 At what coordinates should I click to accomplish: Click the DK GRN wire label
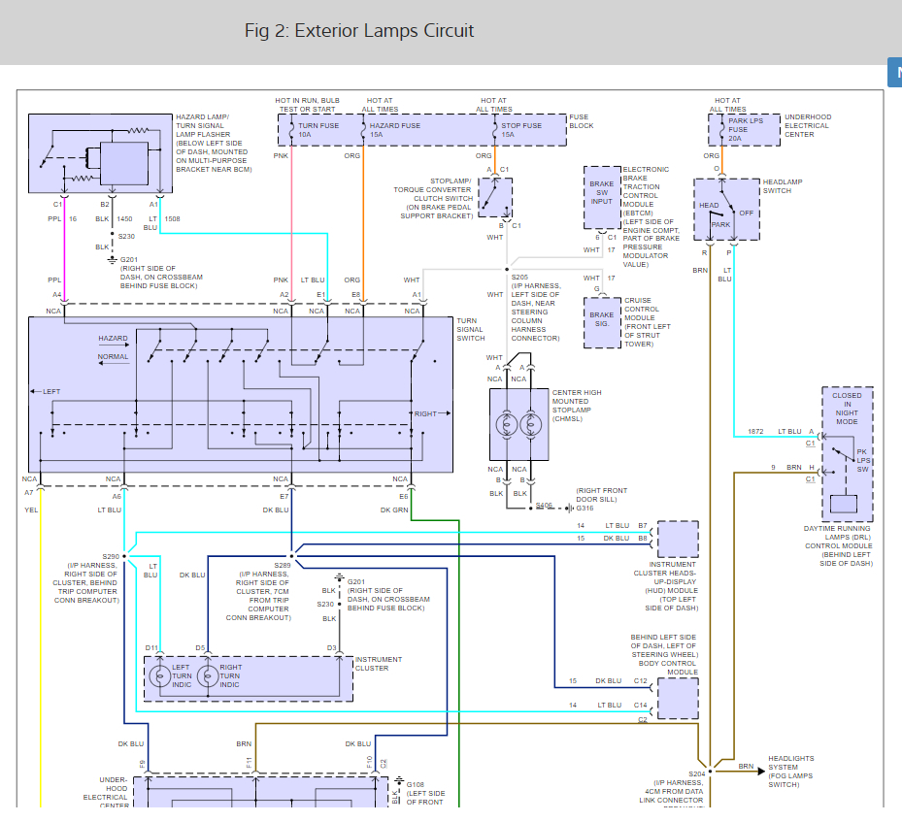[394, 510]
